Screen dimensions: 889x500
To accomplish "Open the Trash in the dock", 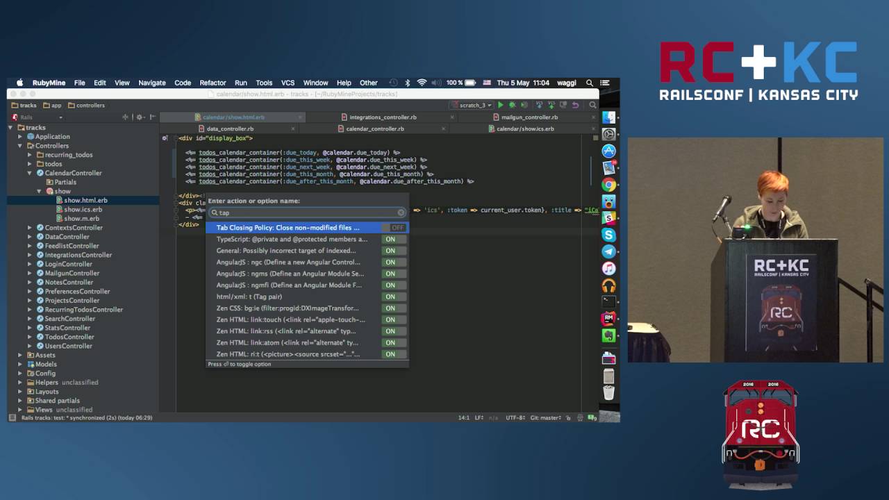I will 608,392.
